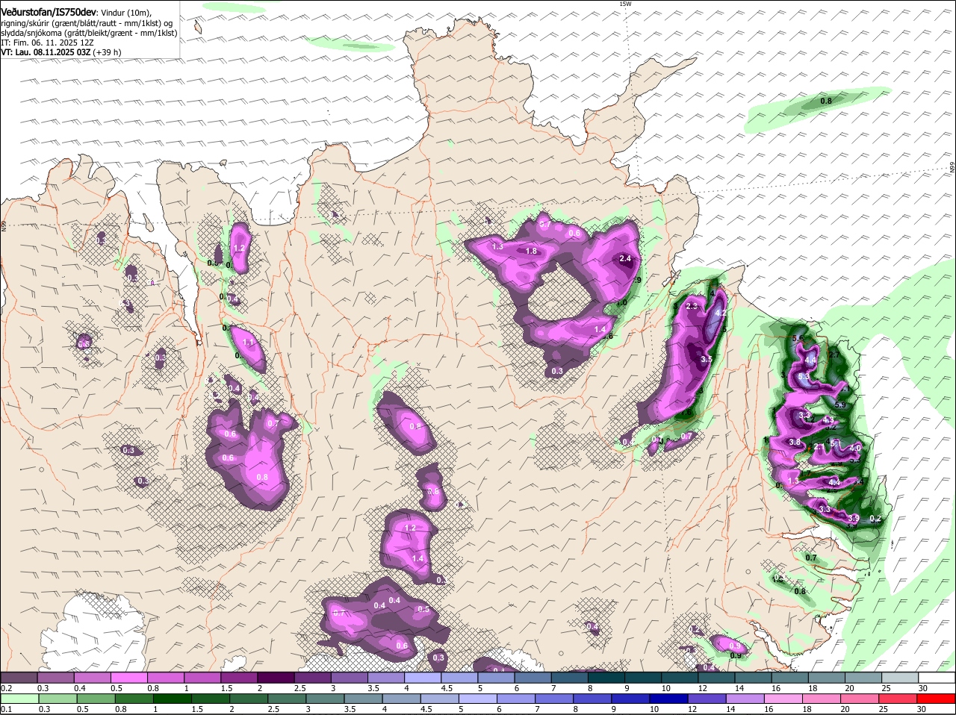Image resolution: width=956 pixels, height=715 pixels.
Task: Select the lower legend red swatch labelled 30
Action: 937,699
